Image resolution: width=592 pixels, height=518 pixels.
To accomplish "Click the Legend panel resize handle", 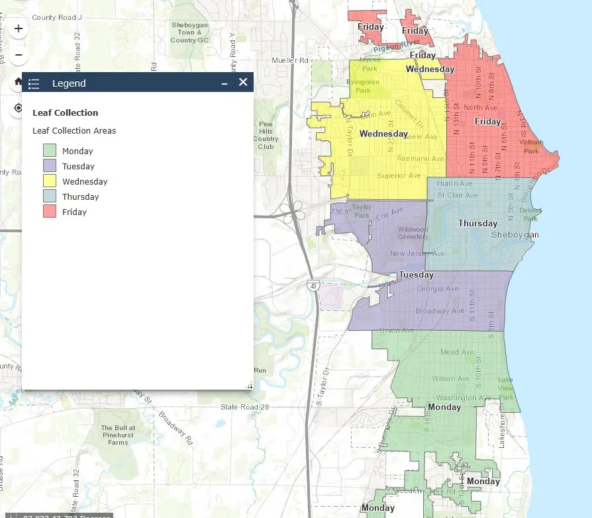I will (x=249, y=386).
